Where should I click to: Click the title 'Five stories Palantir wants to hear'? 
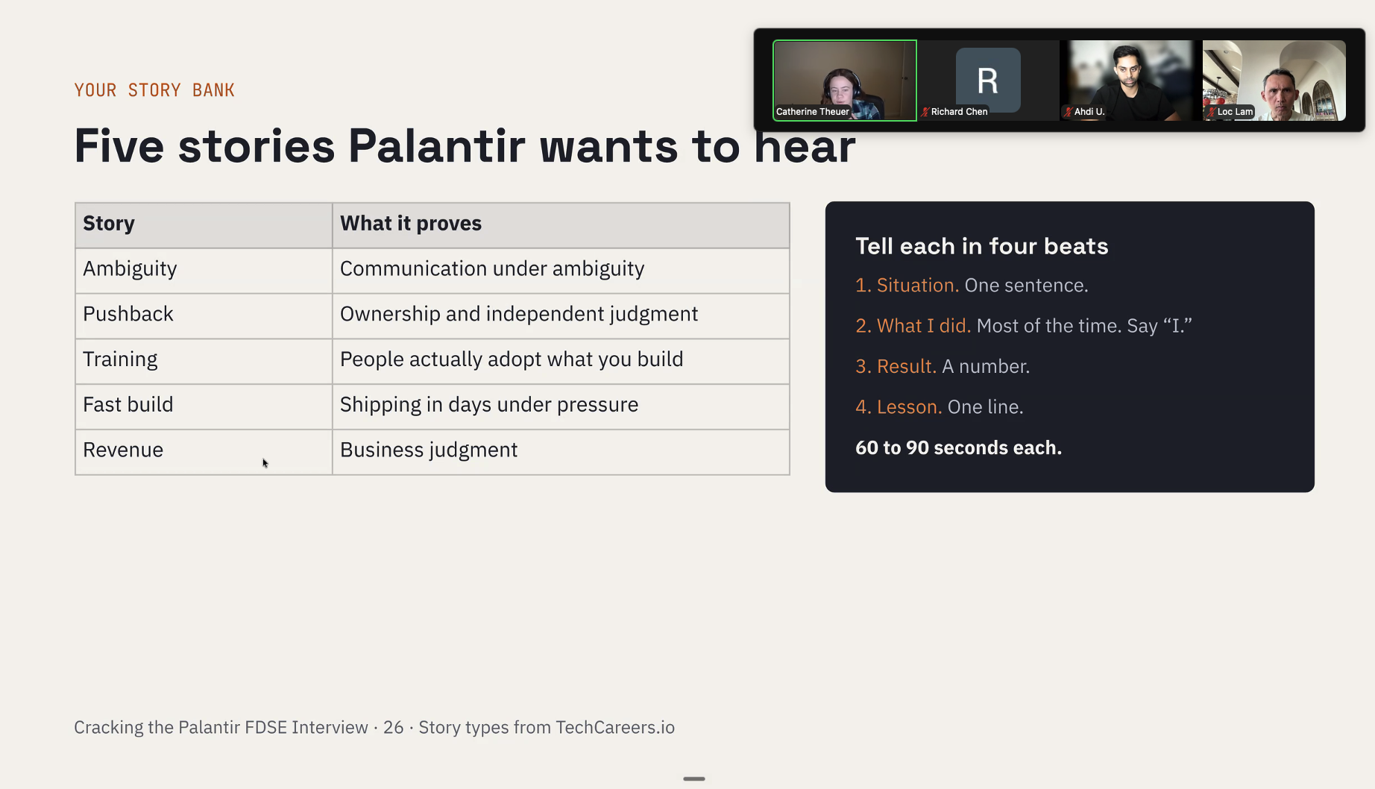click(465, 145)
